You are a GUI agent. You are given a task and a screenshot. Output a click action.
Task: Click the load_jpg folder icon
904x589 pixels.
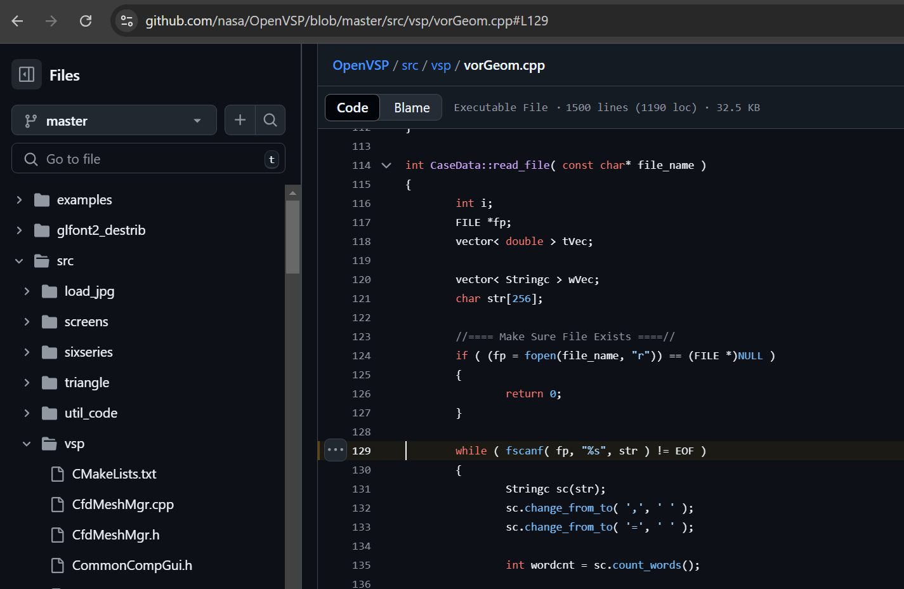(49, 291)
